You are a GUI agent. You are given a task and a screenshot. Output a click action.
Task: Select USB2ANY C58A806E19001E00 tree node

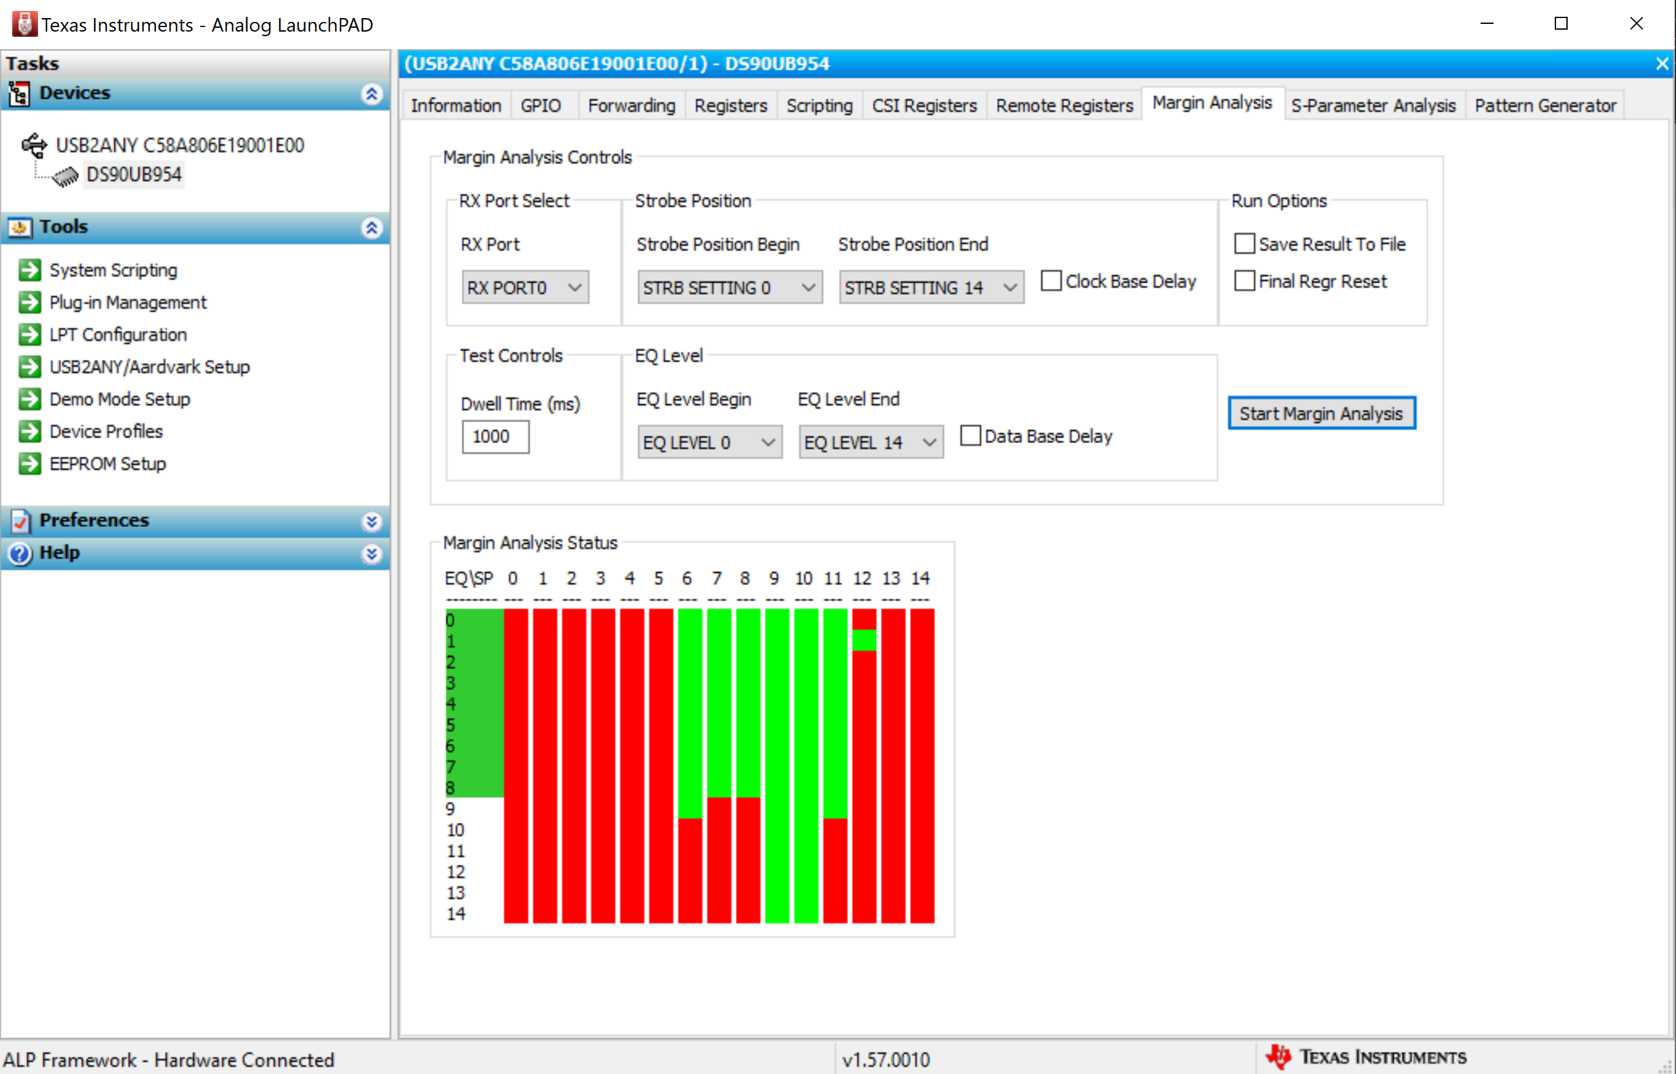pos(180,145)
